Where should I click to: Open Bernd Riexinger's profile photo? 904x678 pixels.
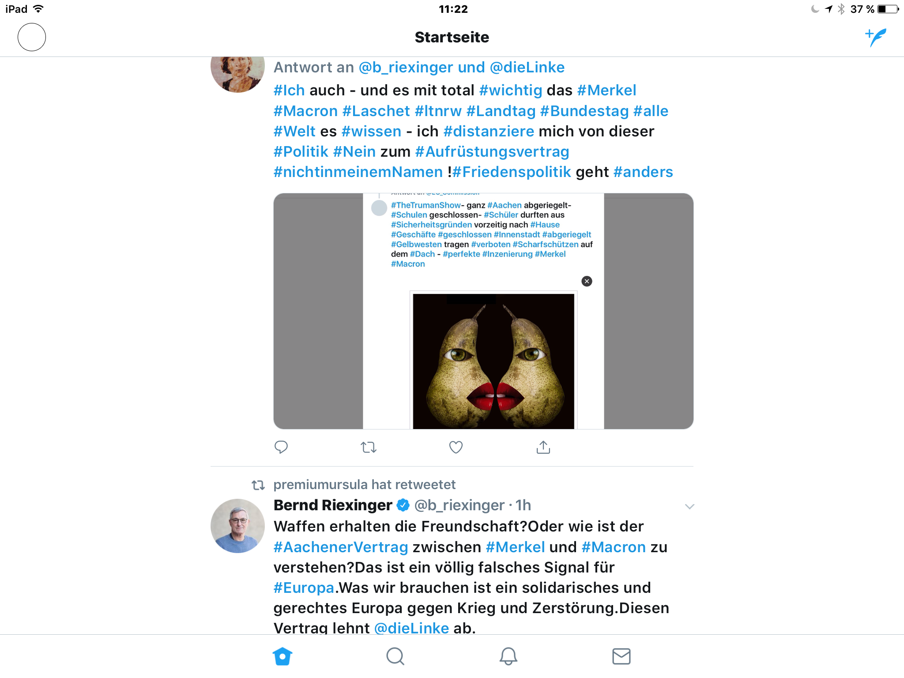[237, 526]
